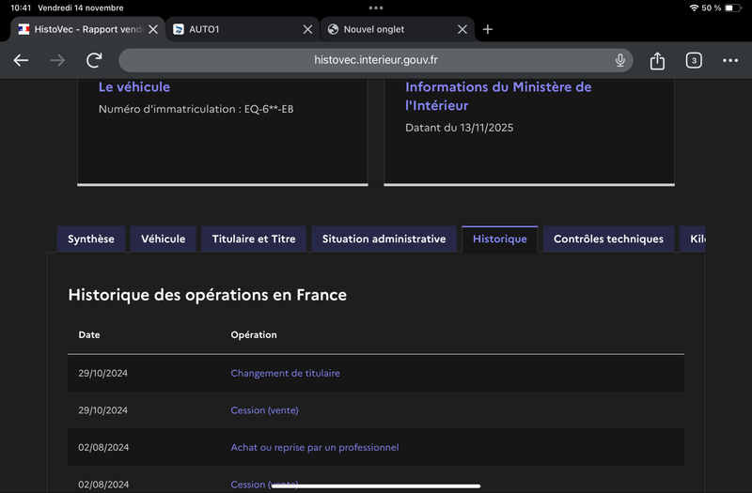Image resolution: width=752 pixels, height=493 pixels.
Task: Open the three-dot browser menu
Action: [730, 61]
